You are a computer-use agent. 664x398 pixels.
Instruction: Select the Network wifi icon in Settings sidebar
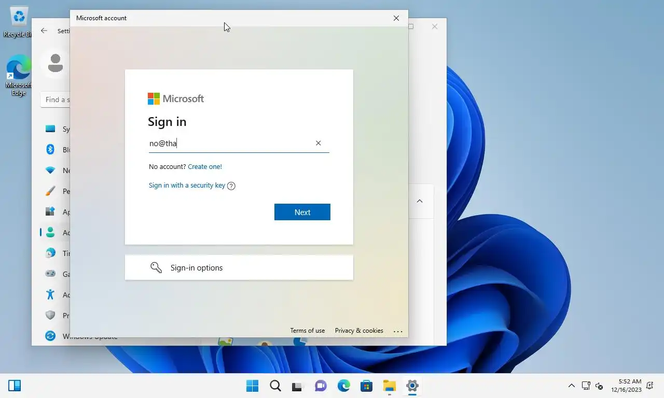click(x=50, y=170)
